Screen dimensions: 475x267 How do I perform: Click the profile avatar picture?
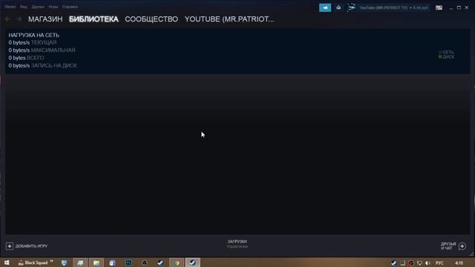click(351, 7)
